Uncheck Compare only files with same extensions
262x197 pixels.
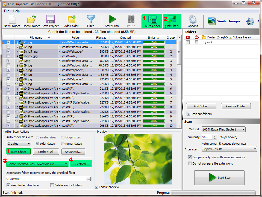190,157
